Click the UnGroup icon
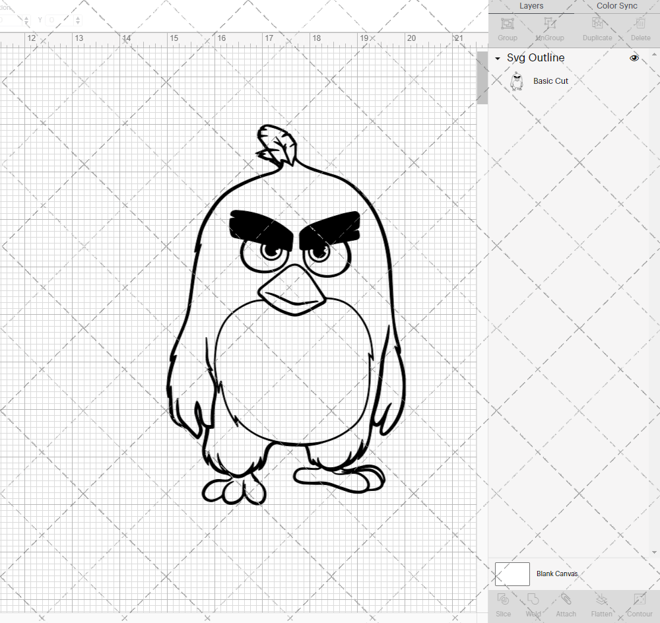Image resolution: width=660 pixels, height=623 pixels. click(x=549, y=30)
